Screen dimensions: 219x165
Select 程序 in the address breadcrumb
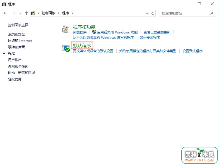pos(66,13)
